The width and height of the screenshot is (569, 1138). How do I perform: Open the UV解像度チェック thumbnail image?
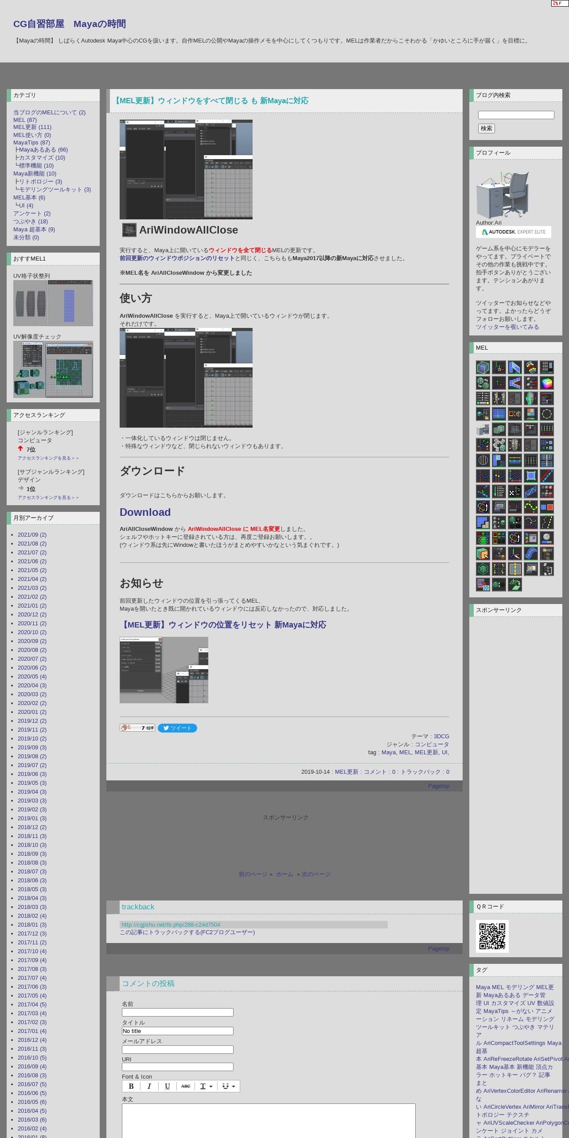pyautogui.click(x=53, y=369)
